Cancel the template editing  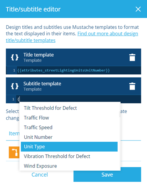[40, 175]
